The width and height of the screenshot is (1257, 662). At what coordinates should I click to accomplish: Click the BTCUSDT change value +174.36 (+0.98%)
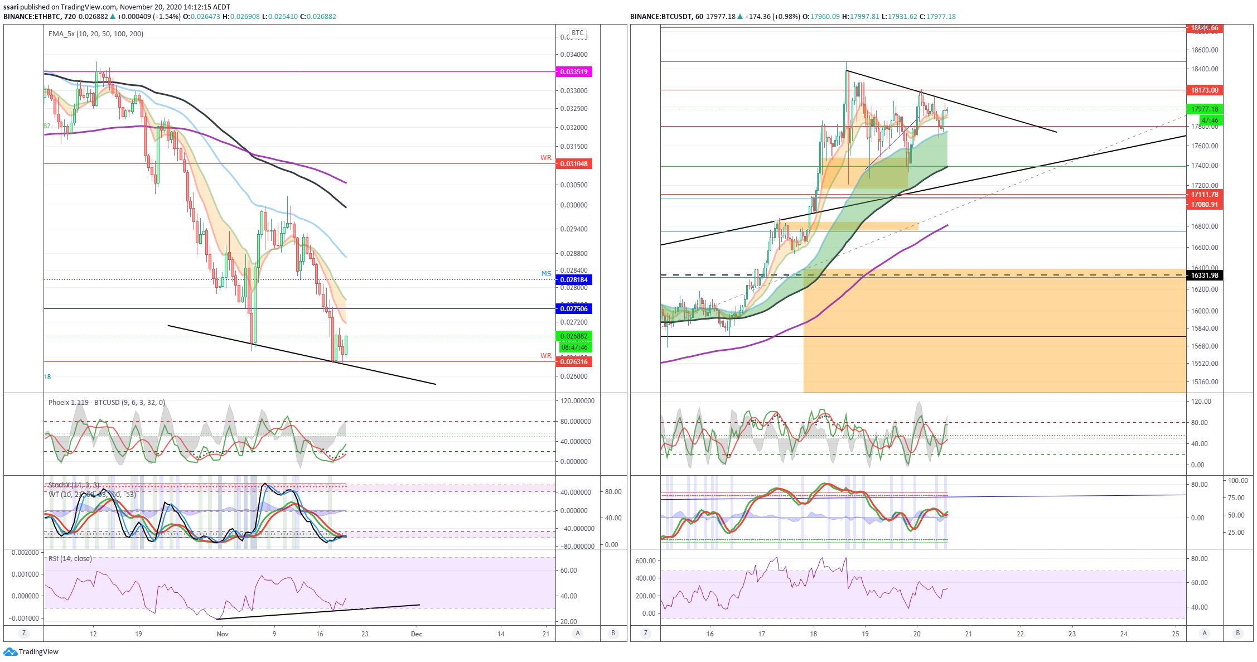771,17
